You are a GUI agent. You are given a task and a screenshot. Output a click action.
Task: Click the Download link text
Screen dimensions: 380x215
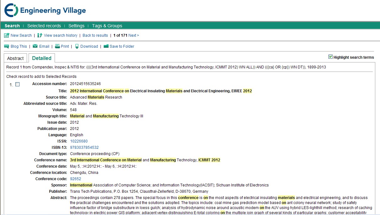89,46
